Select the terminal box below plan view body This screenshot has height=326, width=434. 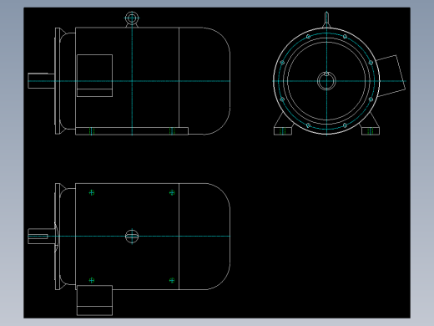pos(94,300)
